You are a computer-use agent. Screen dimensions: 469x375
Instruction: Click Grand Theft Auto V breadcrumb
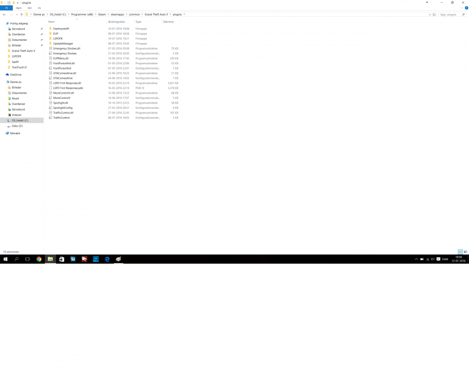point(156,15)
